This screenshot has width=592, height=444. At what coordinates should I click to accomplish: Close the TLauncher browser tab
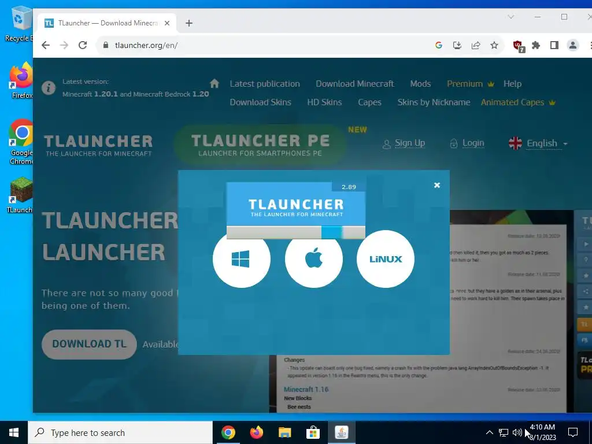(x=167, y=23)
